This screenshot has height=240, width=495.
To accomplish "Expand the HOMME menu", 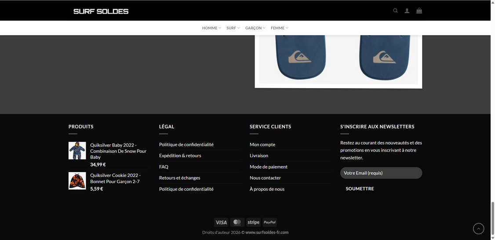I will [211, 28].
